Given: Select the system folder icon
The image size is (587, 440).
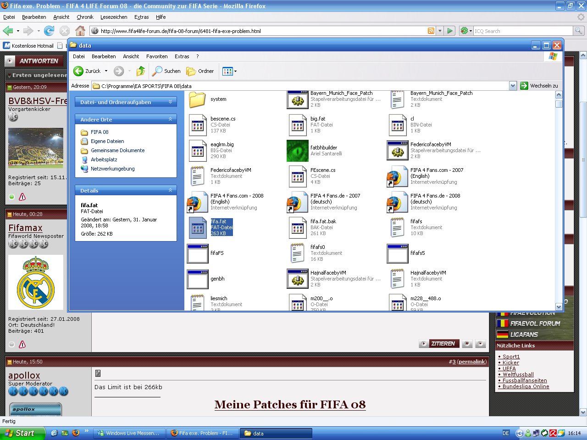Looking at the screenshot, I should tap(197, 99).
